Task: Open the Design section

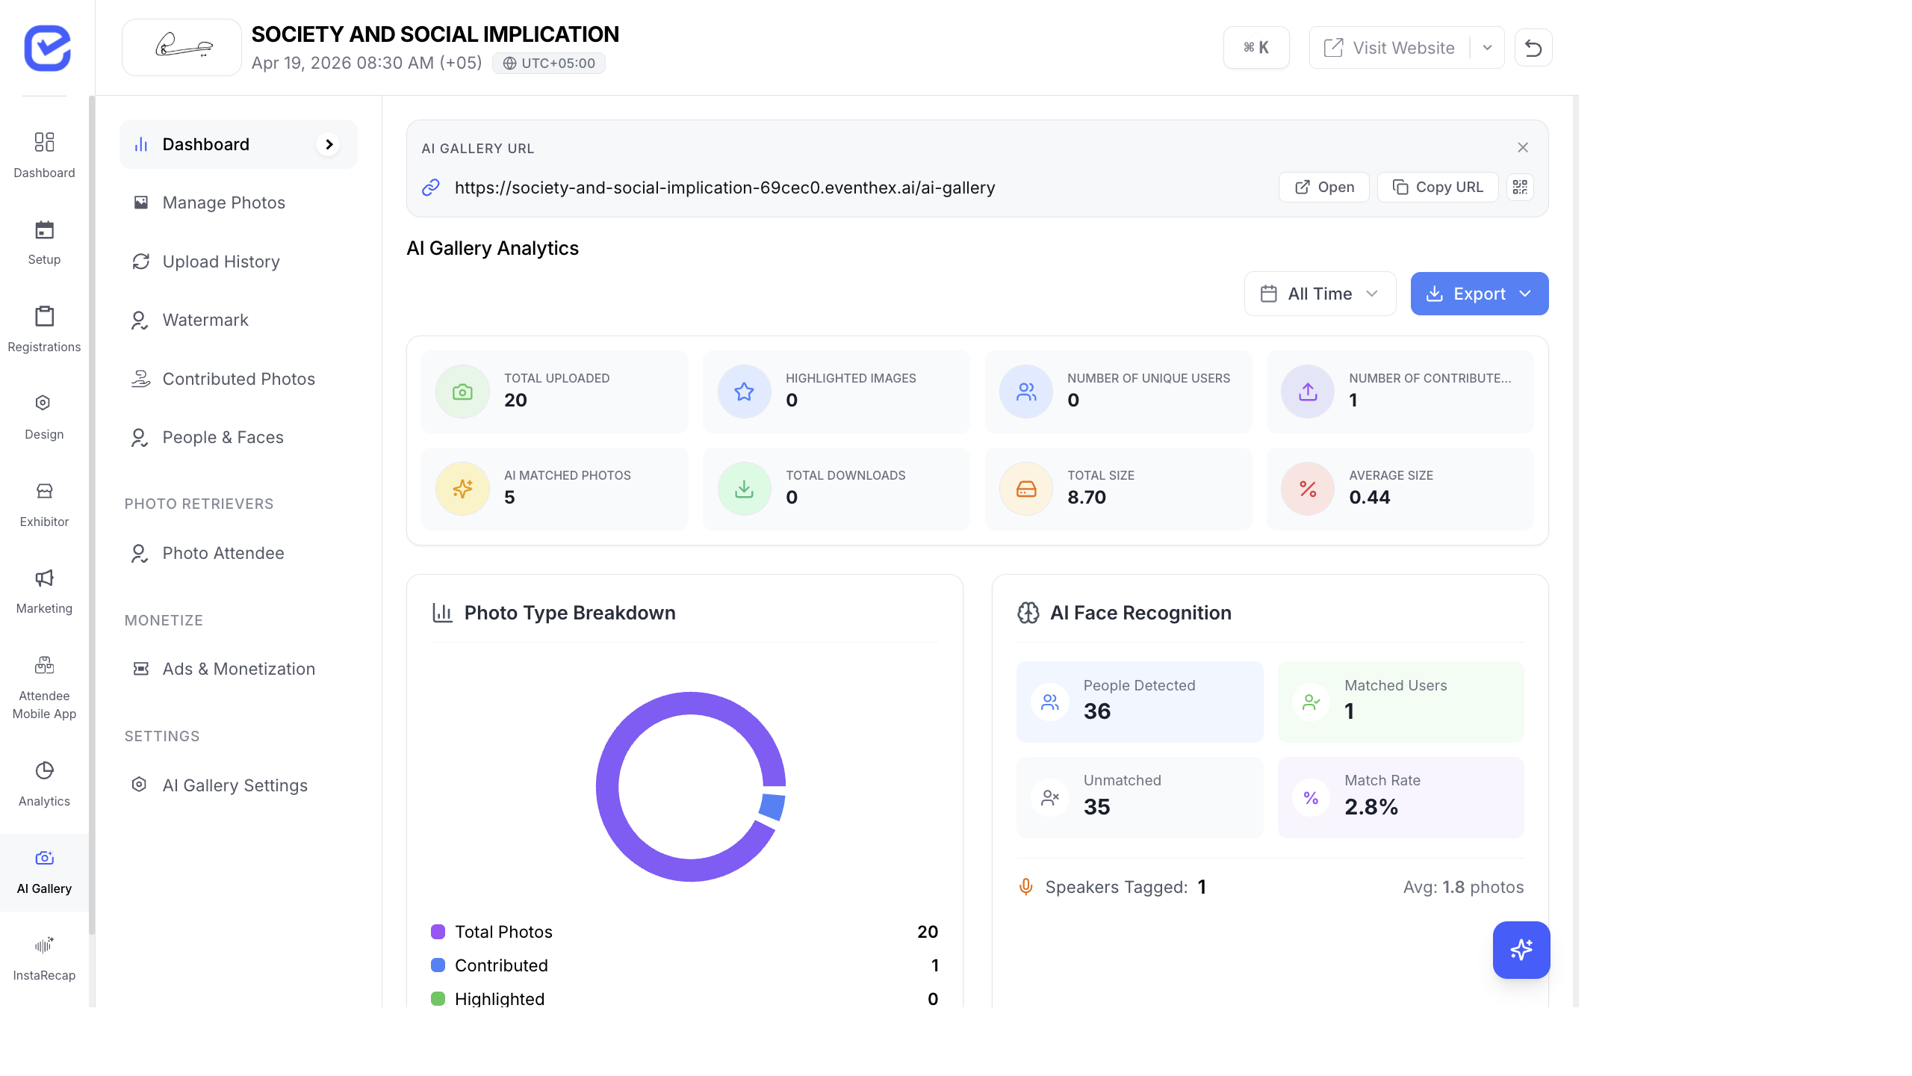Action: (44, 417)
